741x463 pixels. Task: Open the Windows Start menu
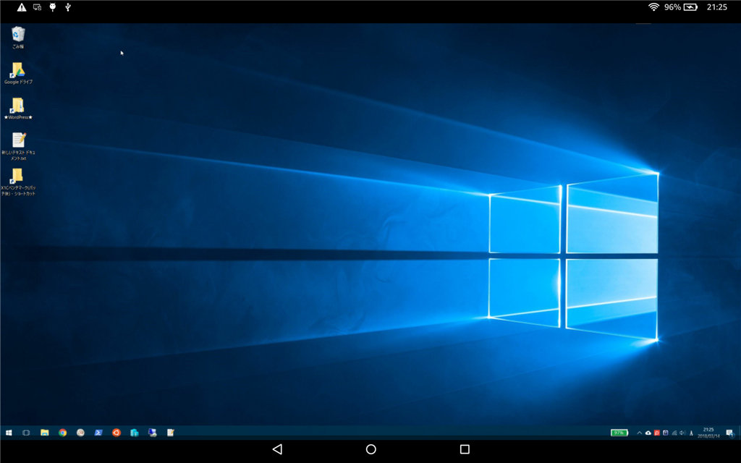pos(9,433)
